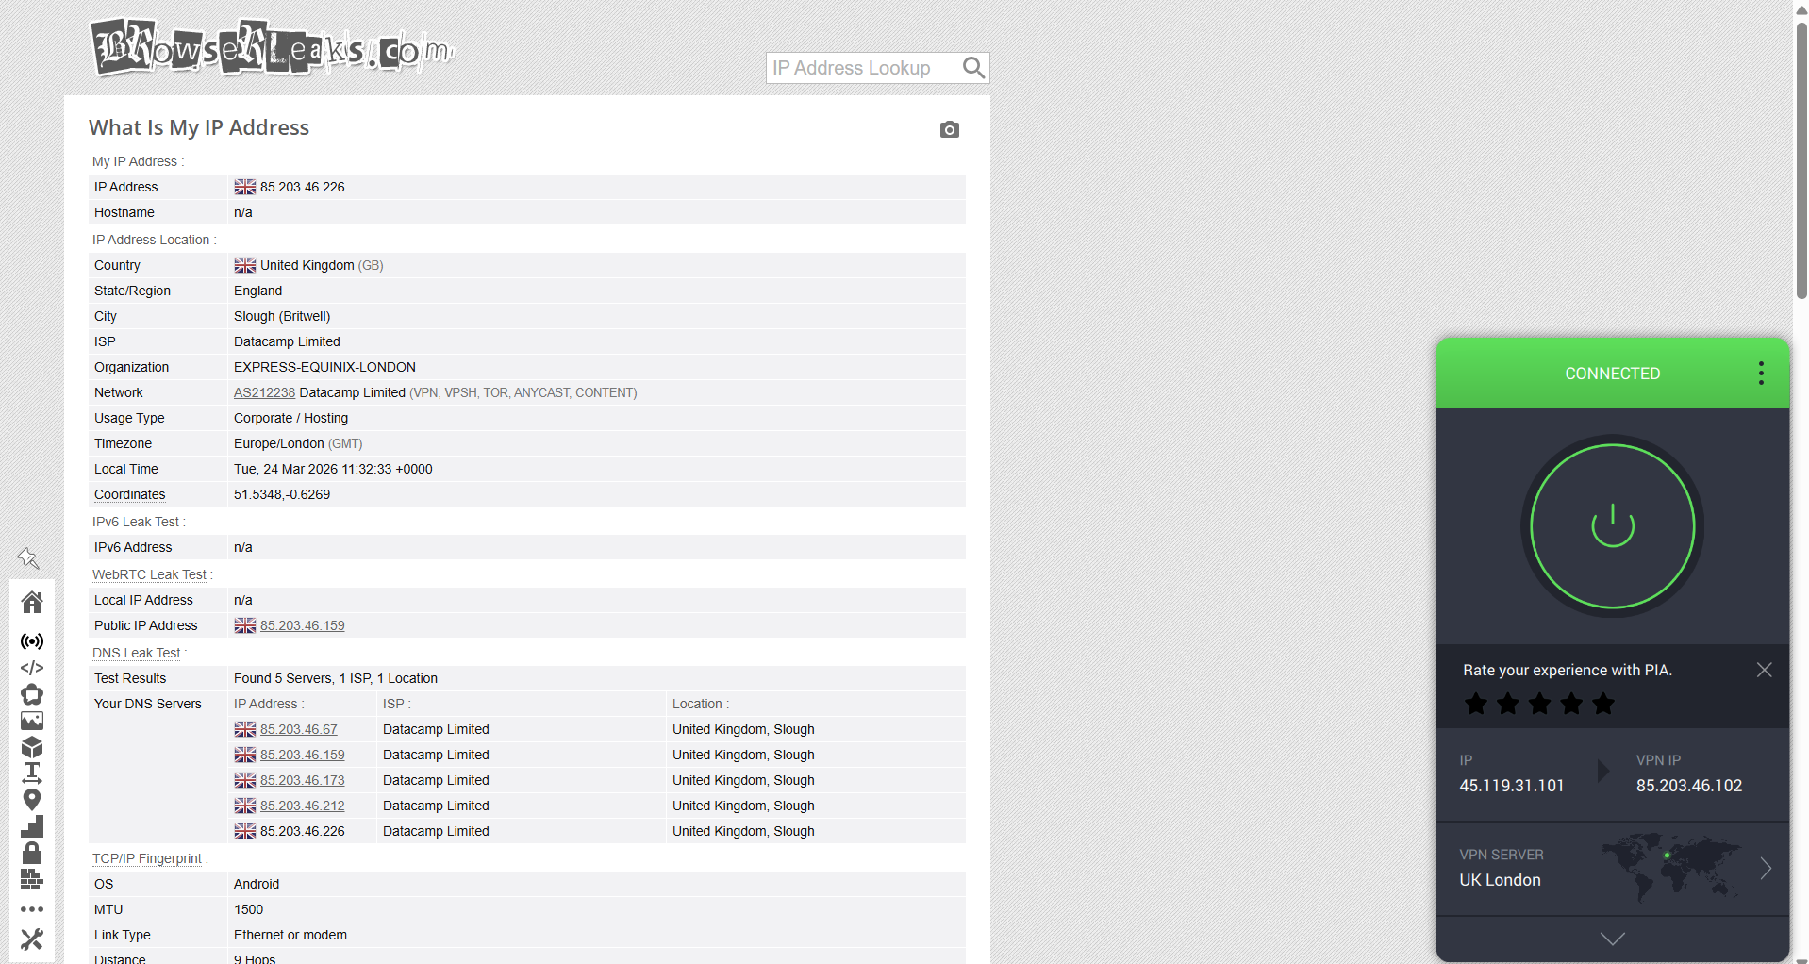Select the WebRTC leak test sidebar icon
Screen dimensions: 1809x964
point(31,641)
